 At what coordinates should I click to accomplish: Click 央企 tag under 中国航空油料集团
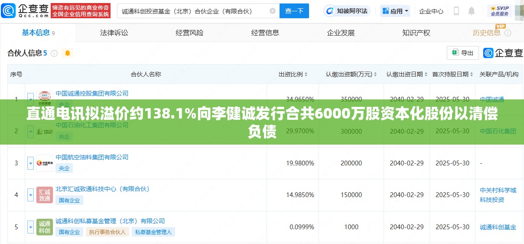coord(64,168)
